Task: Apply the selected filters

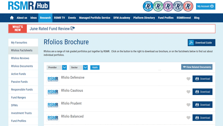Action: [95, 67]
